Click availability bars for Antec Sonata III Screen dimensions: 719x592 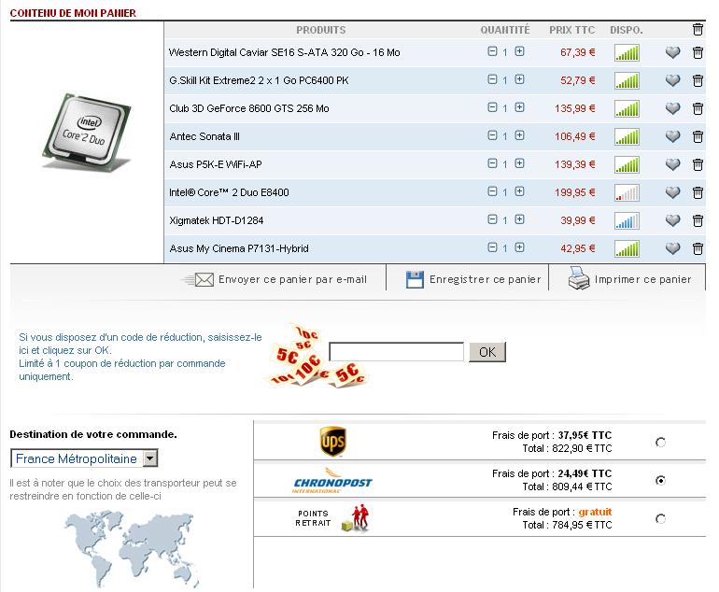coord(627,137)
